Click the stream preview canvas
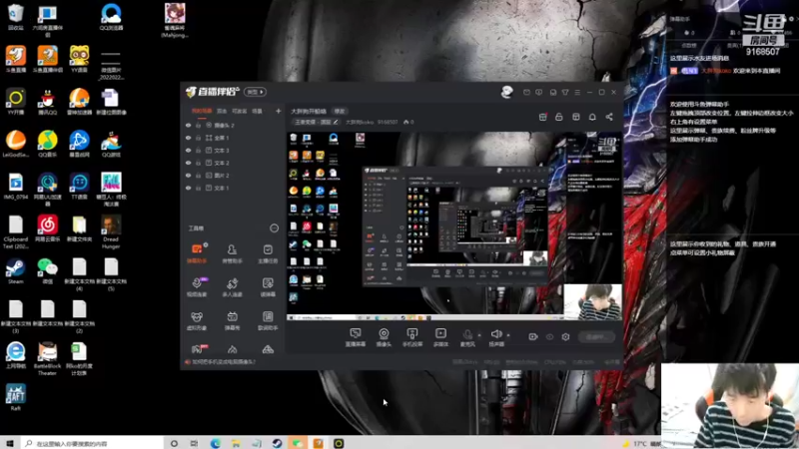799x449 pixels. click(454, 226)
